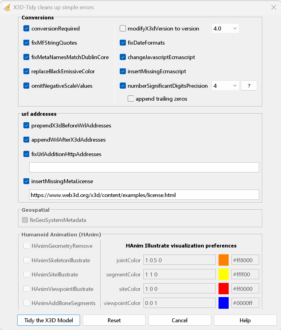Pick the blue viewpointColor swatch
Viewport: 281px width, 330px height.
(223, 303)
